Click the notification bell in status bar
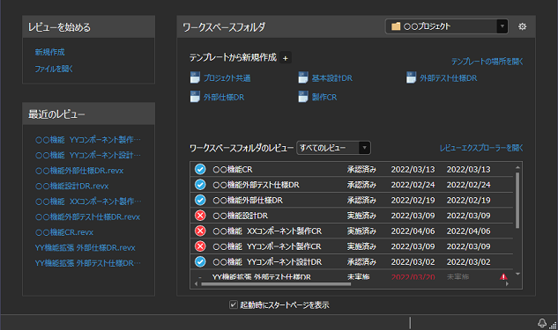Screen dimensions: 558x330 [542, 323]
